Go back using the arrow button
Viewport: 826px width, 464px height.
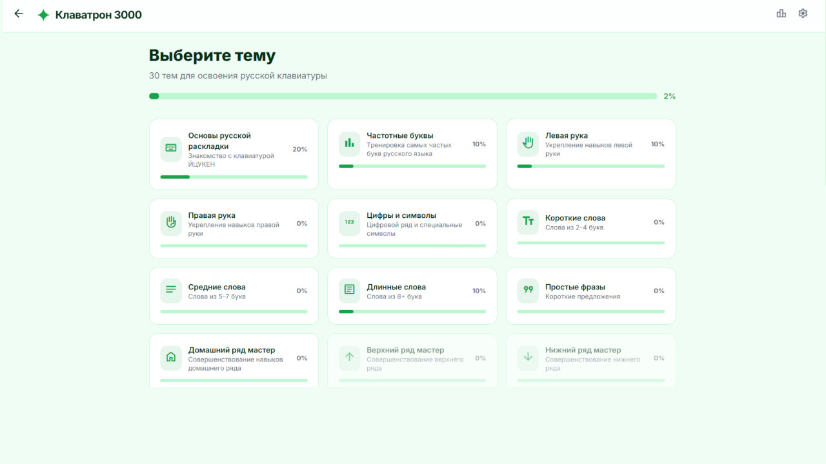[18, 13]
